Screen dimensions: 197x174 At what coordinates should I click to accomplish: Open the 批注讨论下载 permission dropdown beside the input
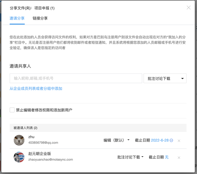pyautogui.click(x=165, y=78)
